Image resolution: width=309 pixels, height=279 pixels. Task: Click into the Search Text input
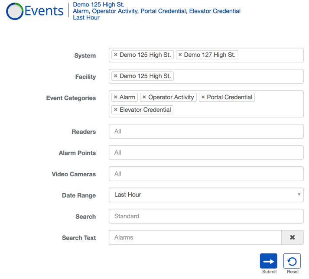click(195, 237)
